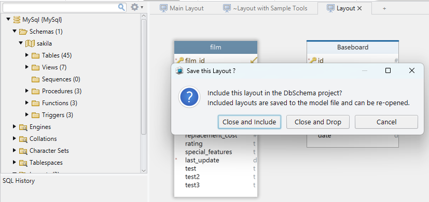Viewport: 429px width, 202px height.
Task: Select the Layout tab label
Action: (x=346, y=8)
